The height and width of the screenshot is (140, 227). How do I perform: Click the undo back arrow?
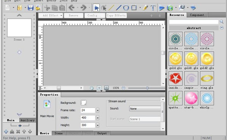pos(71,8)
